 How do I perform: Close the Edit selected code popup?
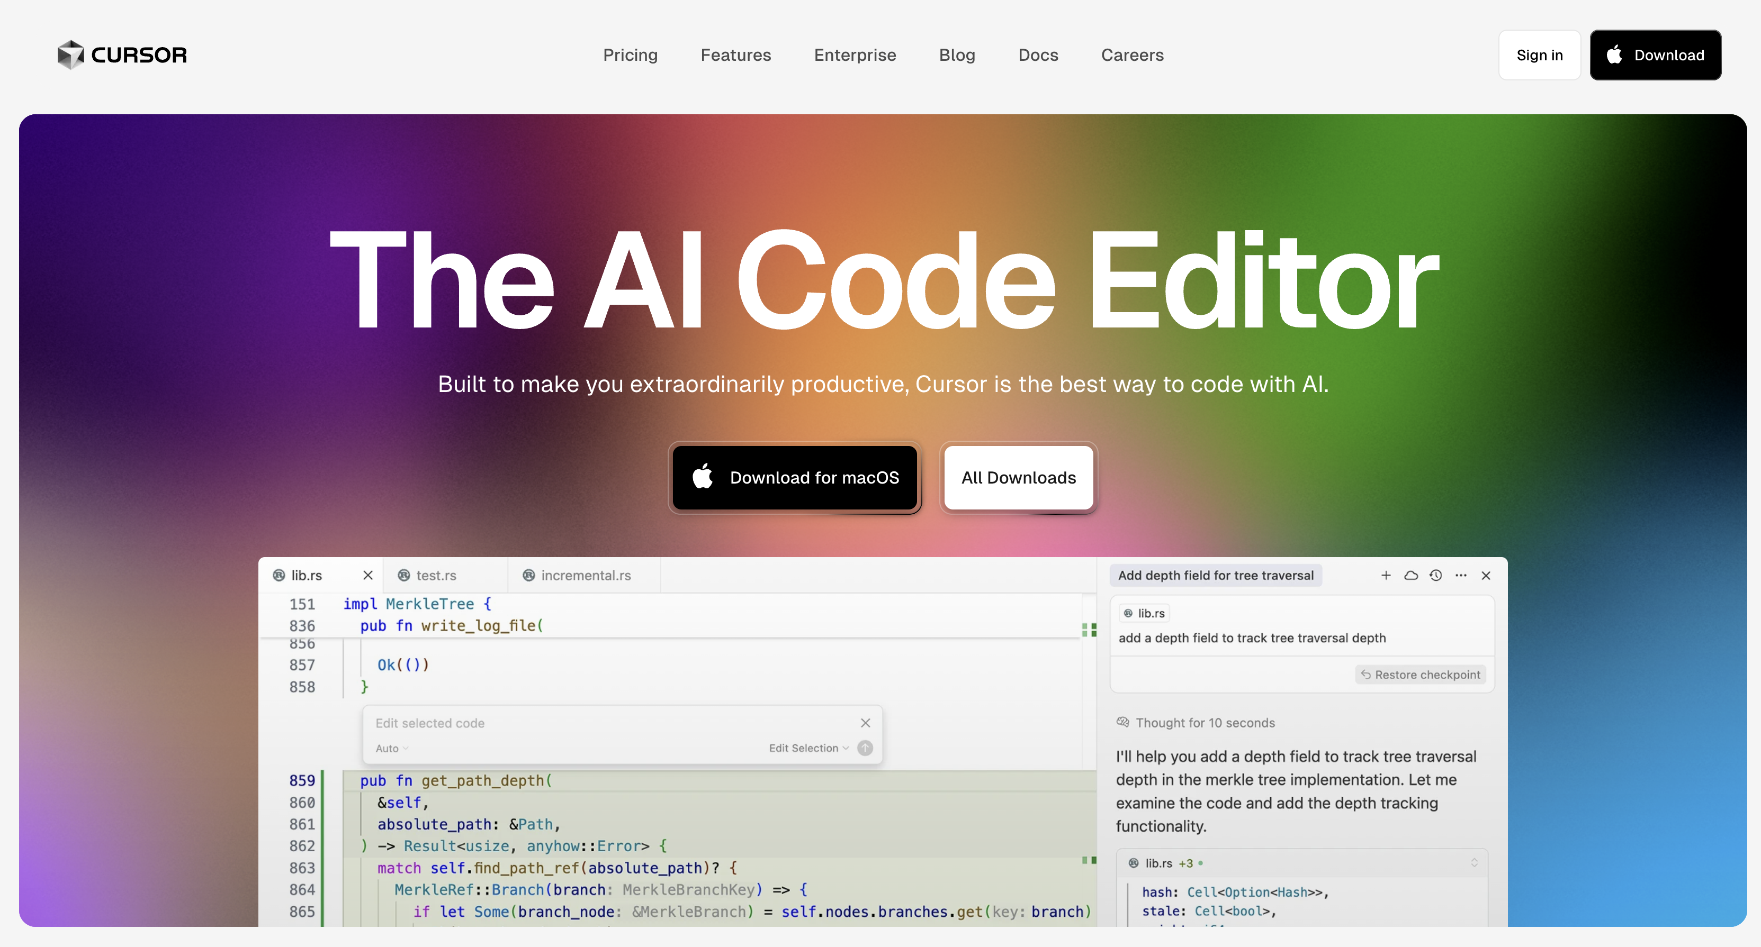pos(866,722)
